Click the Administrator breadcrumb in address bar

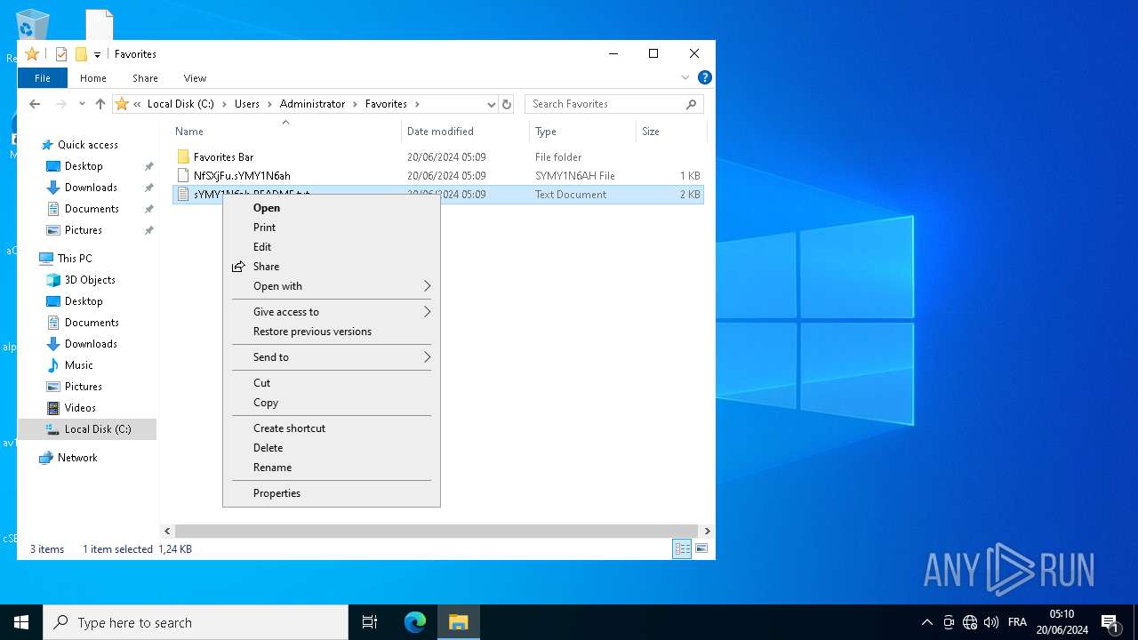[312, 104]
